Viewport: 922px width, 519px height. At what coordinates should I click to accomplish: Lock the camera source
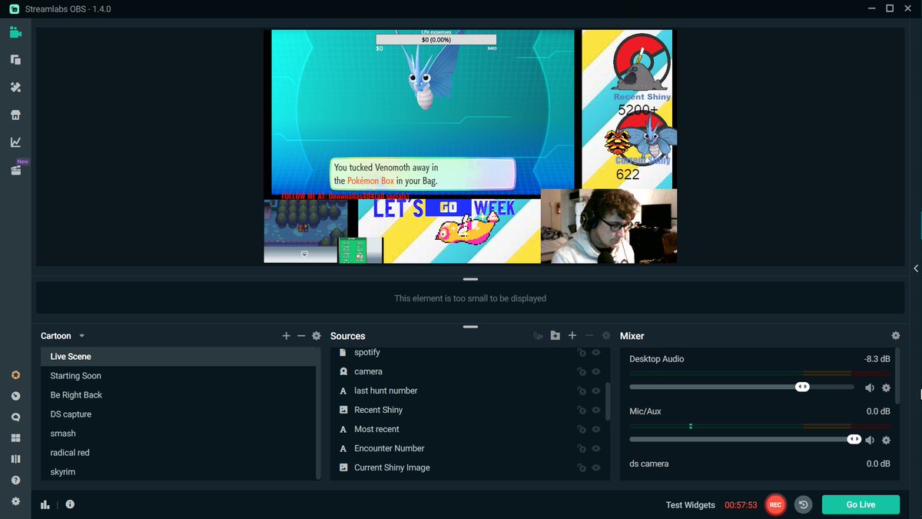[x=582, y=371]
